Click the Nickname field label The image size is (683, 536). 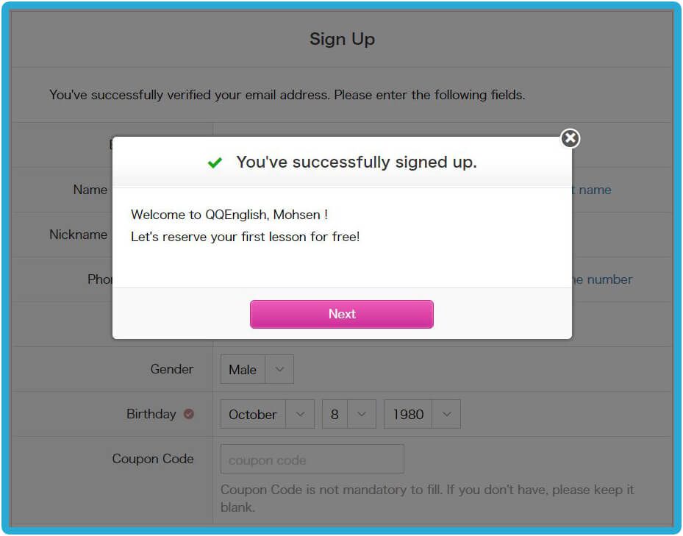[x=78, y=235]
